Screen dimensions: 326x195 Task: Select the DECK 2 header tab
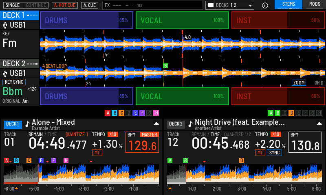[20, 64]
